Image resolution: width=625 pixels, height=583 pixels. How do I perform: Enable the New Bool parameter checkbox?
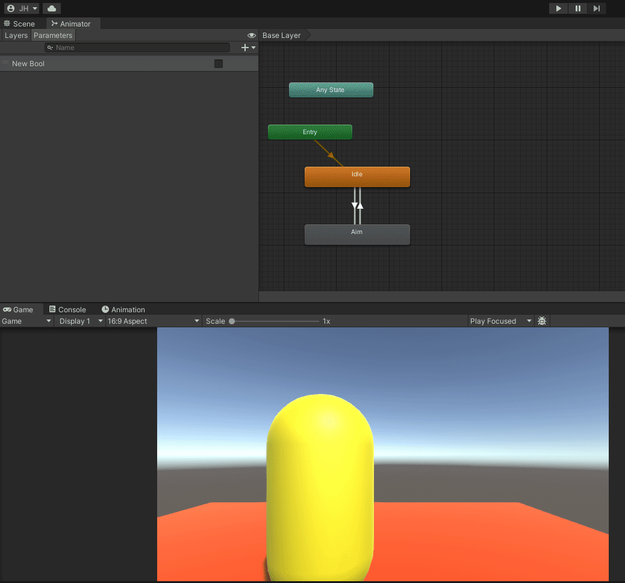click(219, 63)
